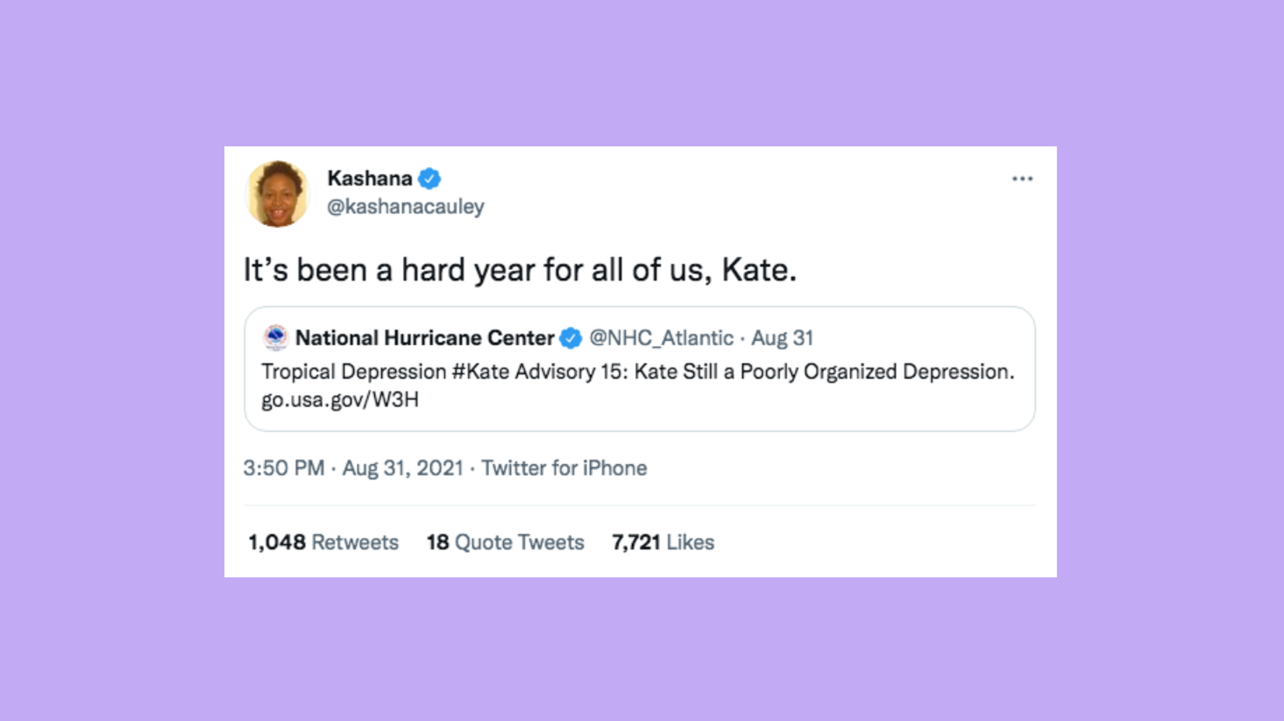Open Kashana's profile picture
The width and height of the screenshot is (1284, 721).
[279, 193]
